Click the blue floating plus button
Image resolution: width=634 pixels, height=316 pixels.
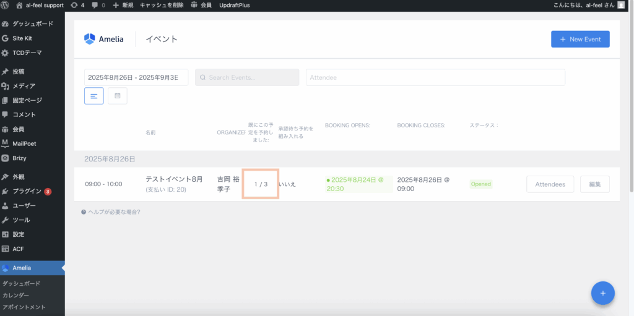coord(602,293)
